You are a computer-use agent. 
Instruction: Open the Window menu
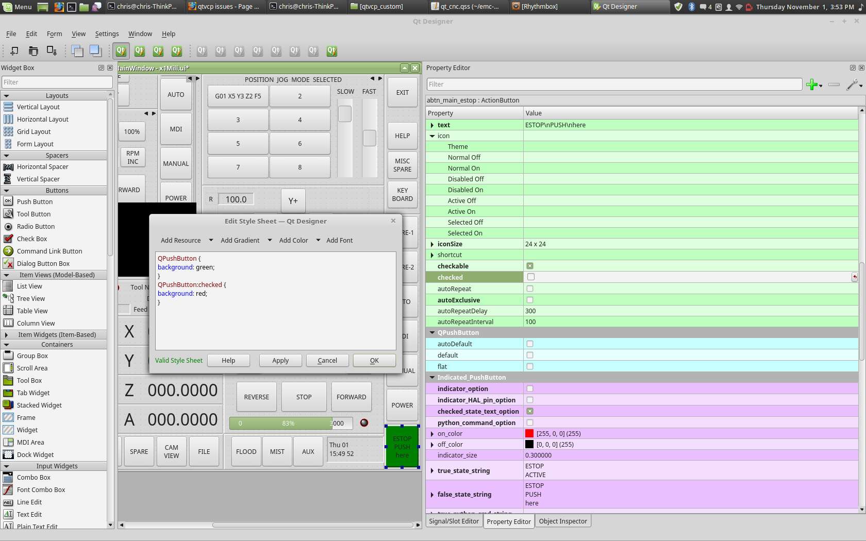click(140, 34)
